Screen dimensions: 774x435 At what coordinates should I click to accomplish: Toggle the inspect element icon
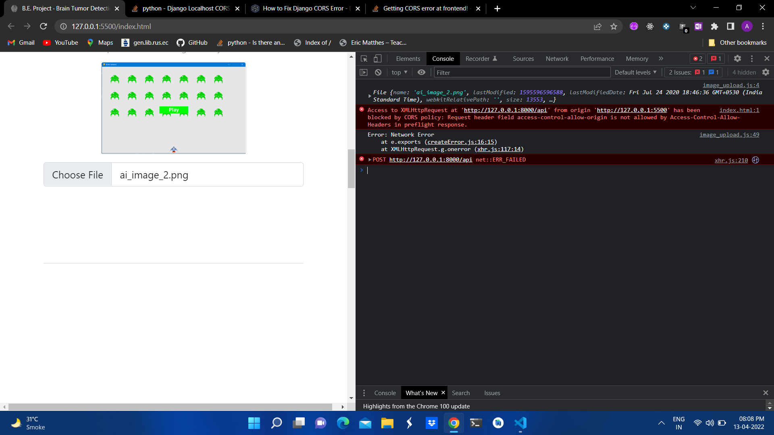[x=364, y=58]
